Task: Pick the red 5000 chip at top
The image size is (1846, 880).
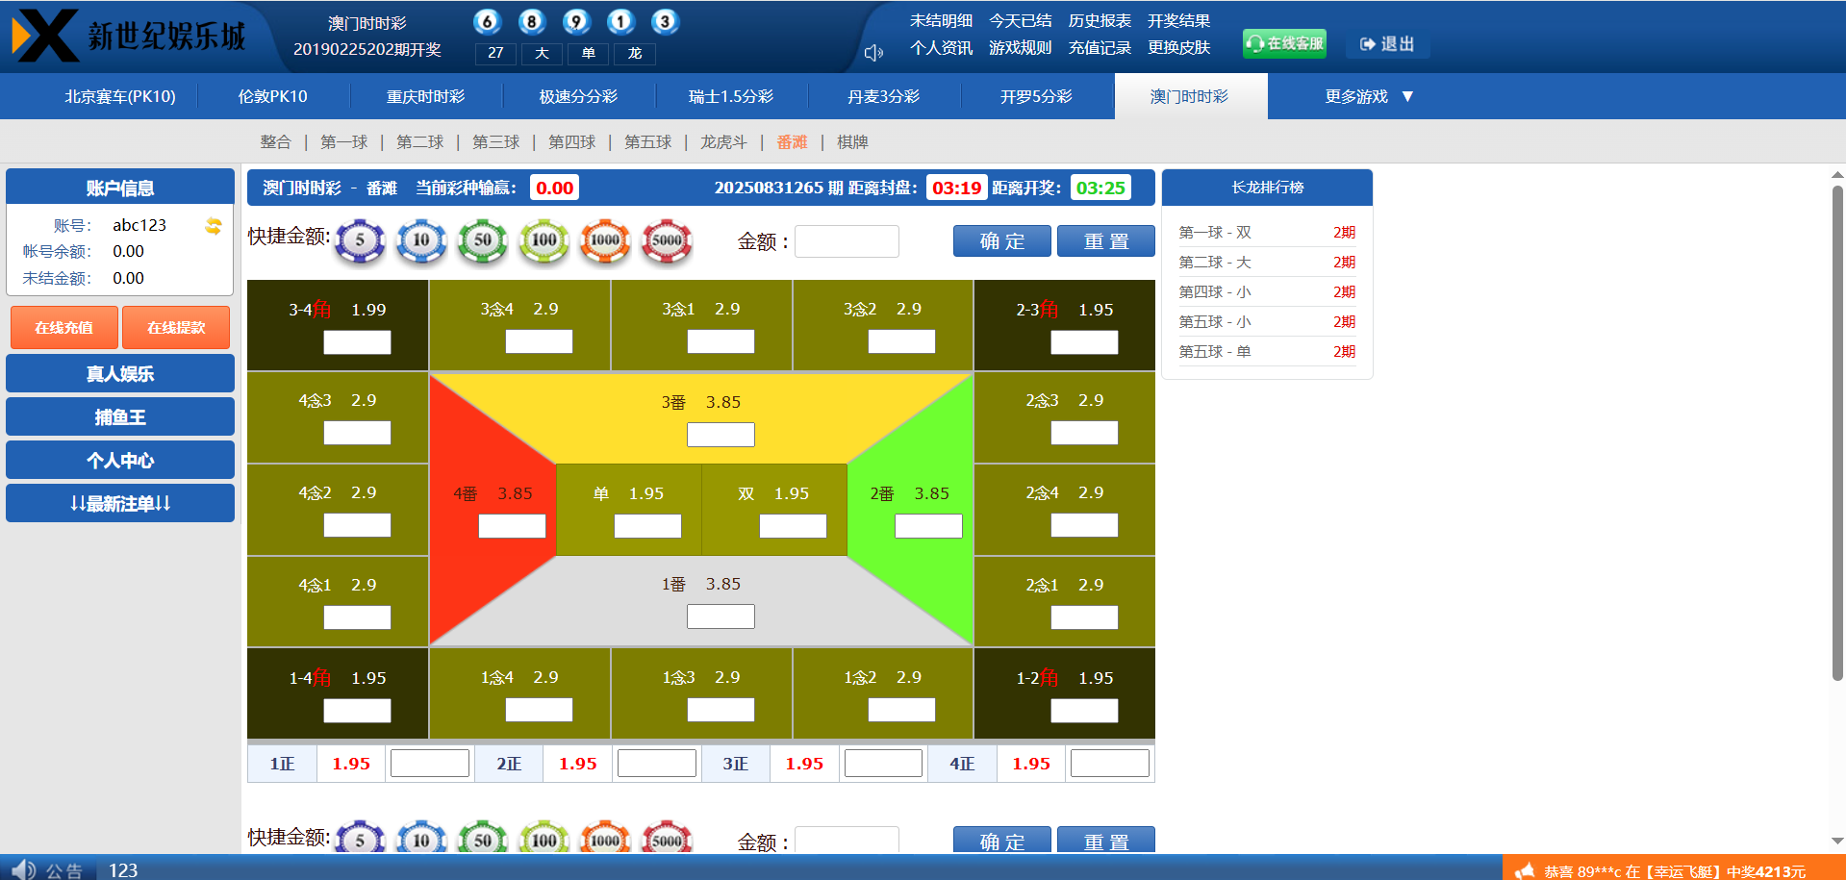Action: click(667, 240)
